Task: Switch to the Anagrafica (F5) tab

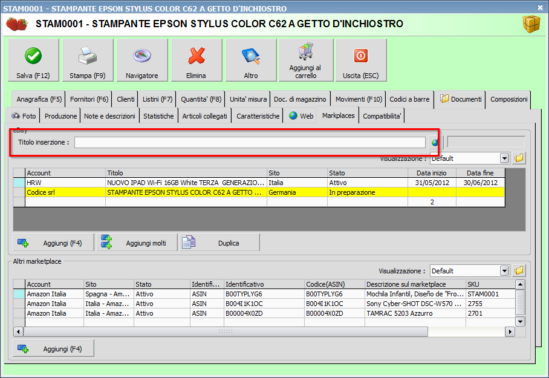Action: point(39,99)
